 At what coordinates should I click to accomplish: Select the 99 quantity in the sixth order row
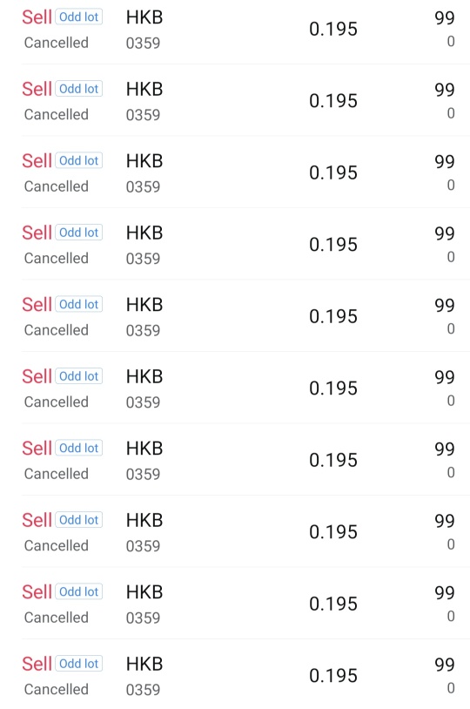pyautogui.click(x=444, y=376)
